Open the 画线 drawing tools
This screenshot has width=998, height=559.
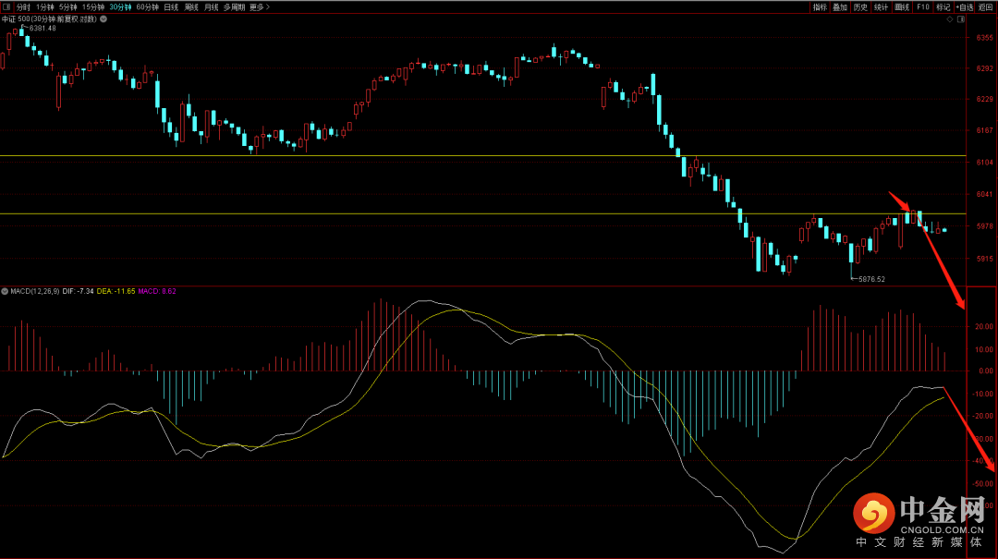[902, 6]
